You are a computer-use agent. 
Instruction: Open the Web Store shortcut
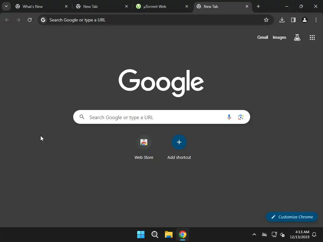[144, 147]
